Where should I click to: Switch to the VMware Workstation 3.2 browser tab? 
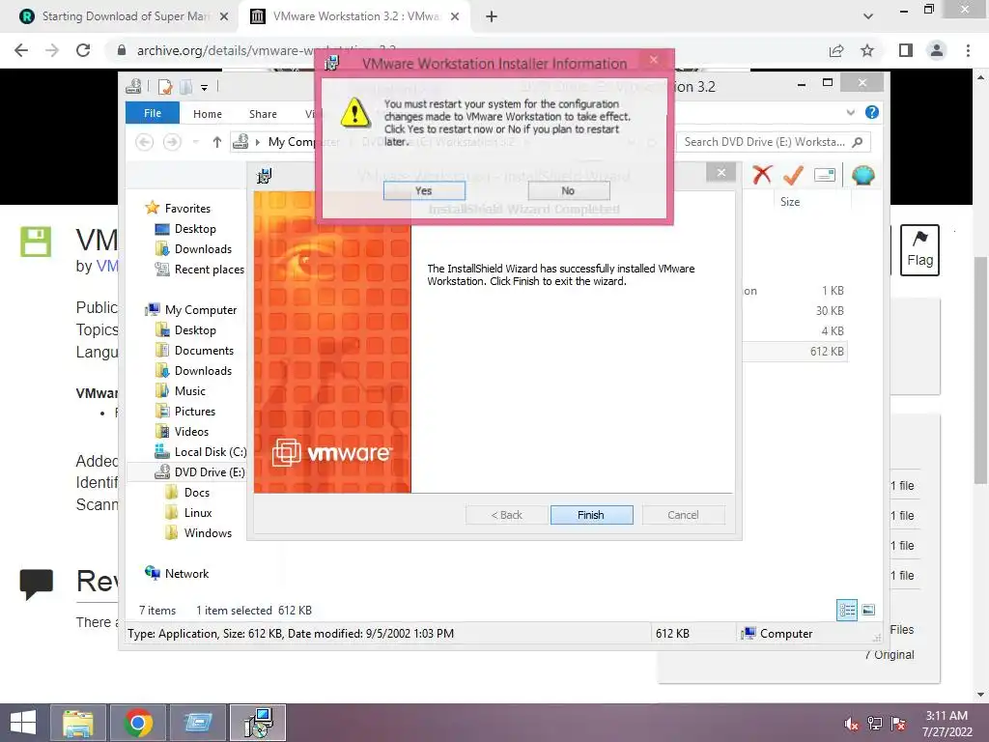click(353, 16)
